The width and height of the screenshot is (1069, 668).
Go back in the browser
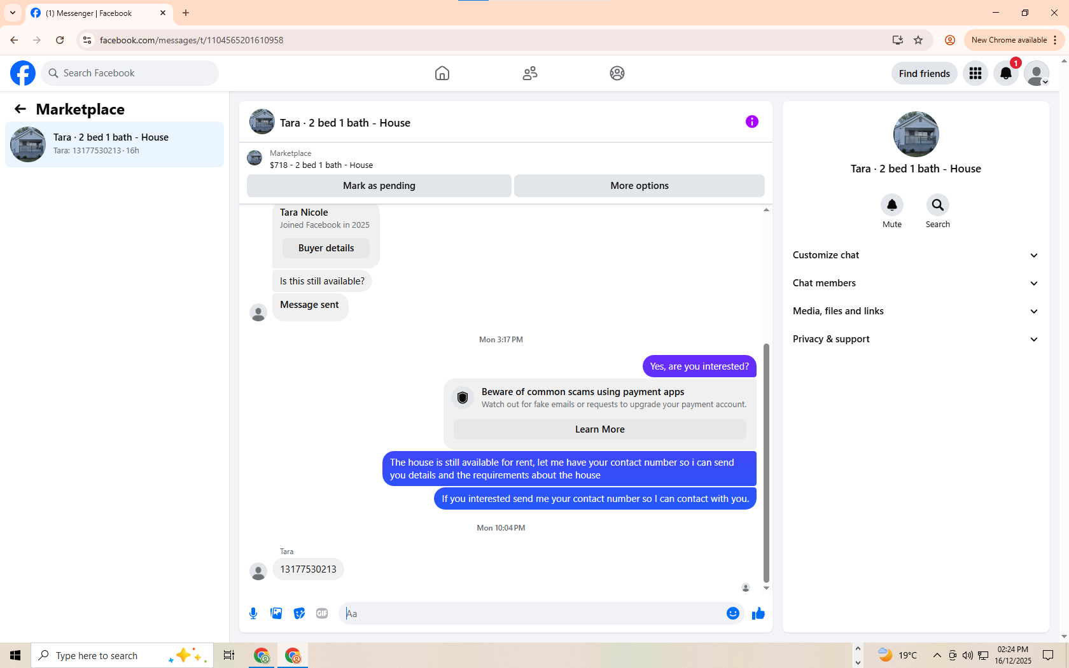(14, 40)
